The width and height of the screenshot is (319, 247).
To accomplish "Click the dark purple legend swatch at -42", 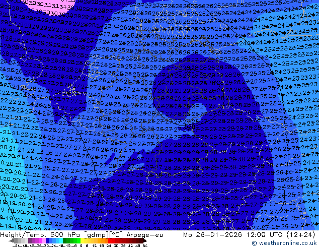I will coord(30,240).
